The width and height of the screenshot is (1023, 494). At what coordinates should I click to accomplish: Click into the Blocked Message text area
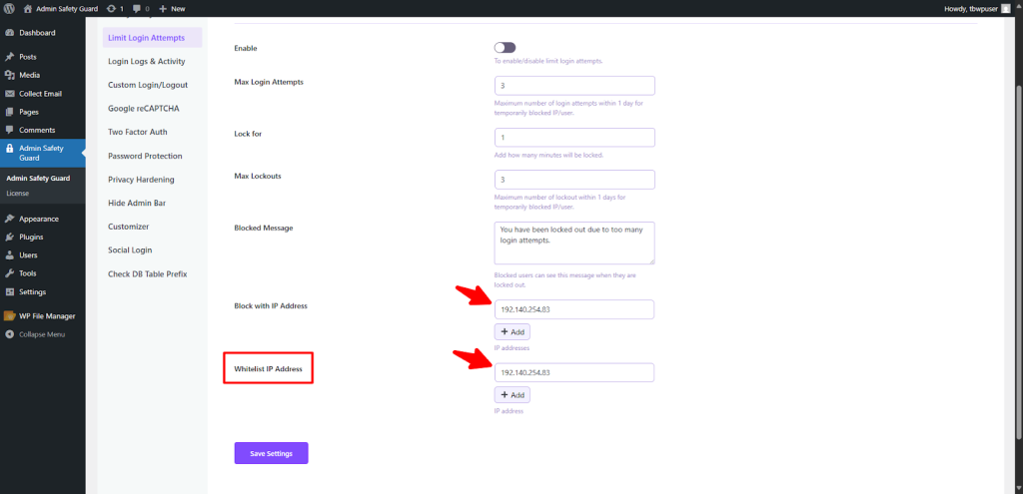(574, 243)
